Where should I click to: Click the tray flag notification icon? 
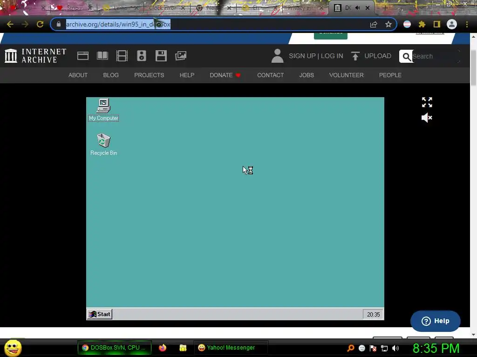[x=373, y=348]
